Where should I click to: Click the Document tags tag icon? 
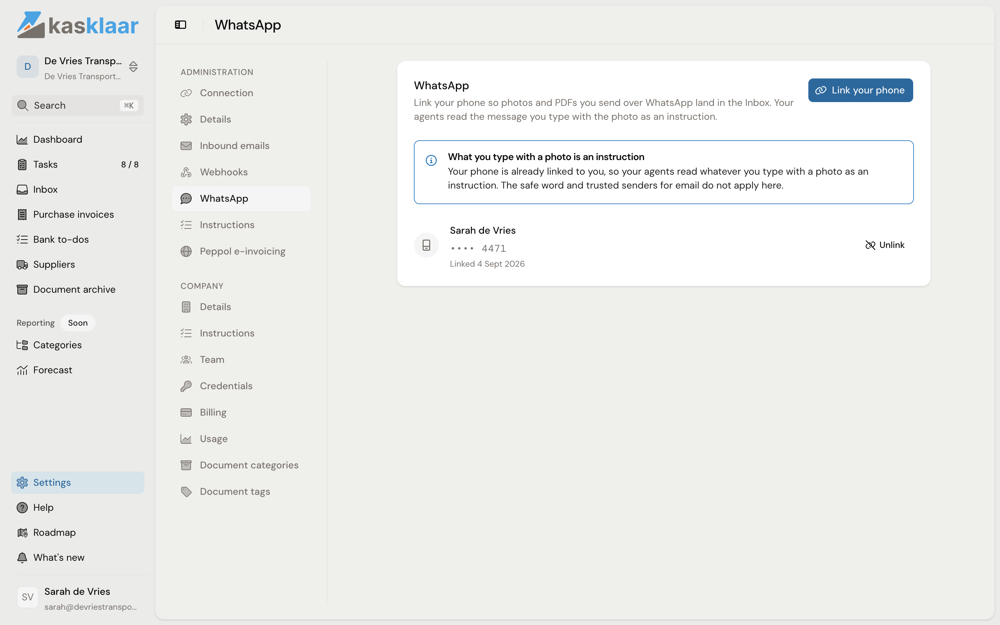click(x=186, y=492)
